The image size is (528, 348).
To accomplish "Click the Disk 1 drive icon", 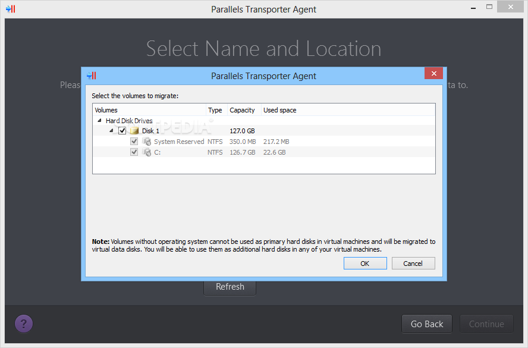I will click(134, 131).
